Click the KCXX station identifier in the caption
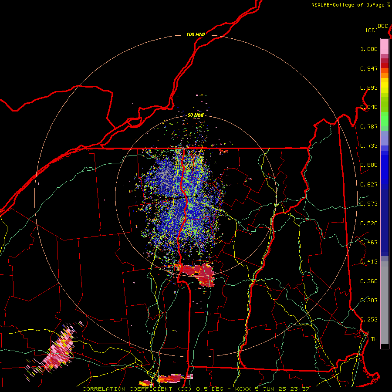 [243, 389]
